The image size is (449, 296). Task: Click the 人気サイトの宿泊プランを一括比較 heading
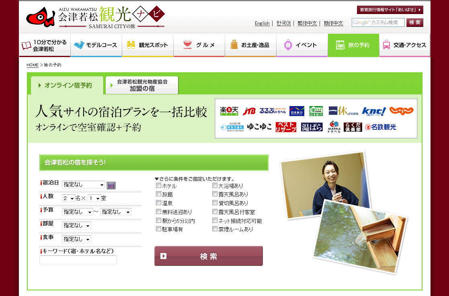121,112
